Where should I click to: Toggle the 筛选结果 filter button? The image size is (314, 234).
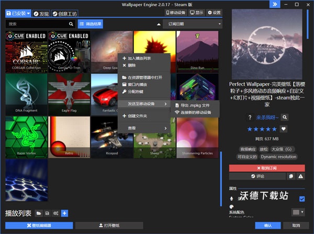point(91,24)
